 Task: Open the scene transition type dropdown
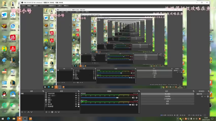[202, 94]
